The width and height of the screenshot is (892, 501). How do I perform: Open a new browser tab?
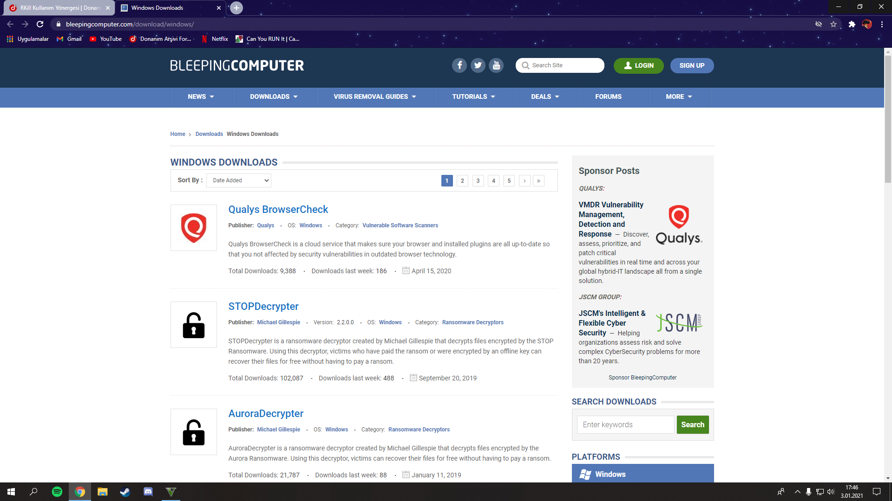[236, 8]
